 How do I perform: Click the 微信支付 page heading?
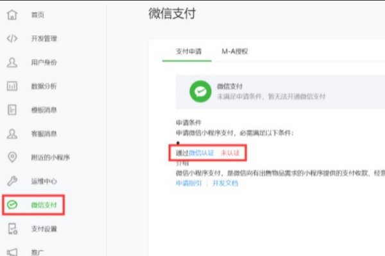(172, 13)
